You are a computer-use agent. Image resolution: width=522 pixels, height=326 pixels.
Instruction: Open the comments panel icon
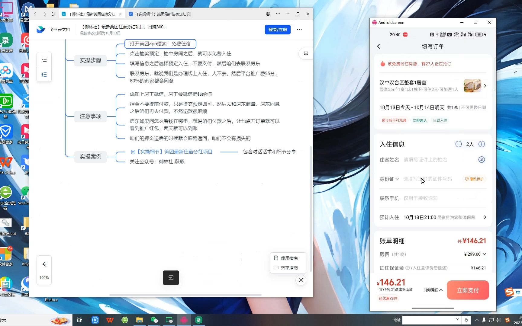(x=306, y=53)
